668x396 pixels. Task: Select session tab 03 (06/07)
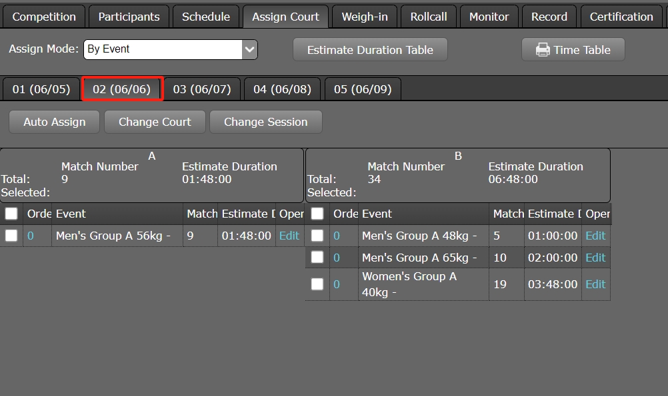pyautogui.click(x=202, y=89)
